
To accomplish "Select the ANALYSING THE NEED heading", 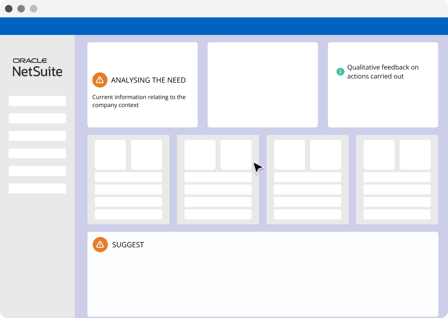I will (148, 80).
